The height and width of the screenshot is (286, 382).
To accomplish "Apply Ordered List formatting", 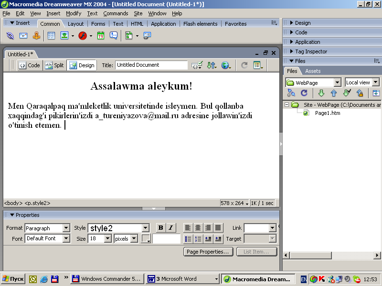I will tap(198, 239).
